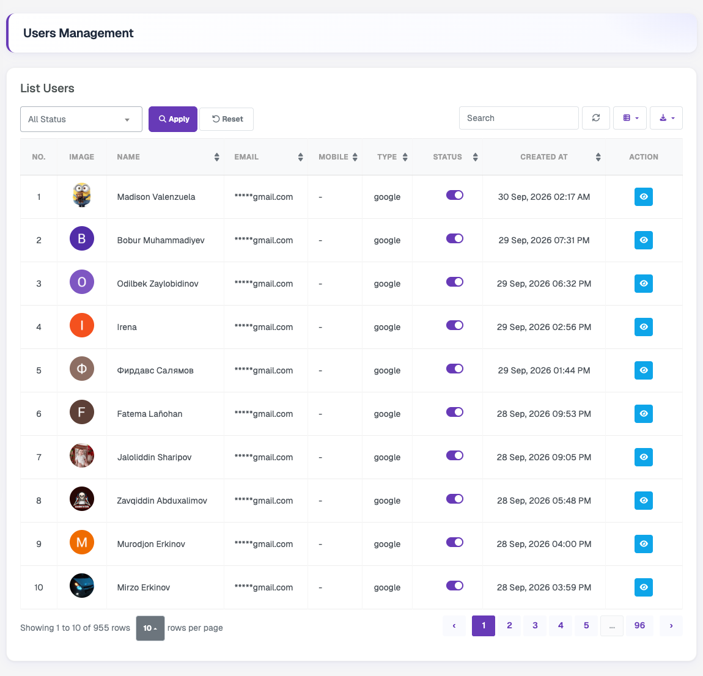Disable Jaloliddin Sharipov's status
Image resolution: width=703 pixels, height=676 pixels.
[455, 455]
